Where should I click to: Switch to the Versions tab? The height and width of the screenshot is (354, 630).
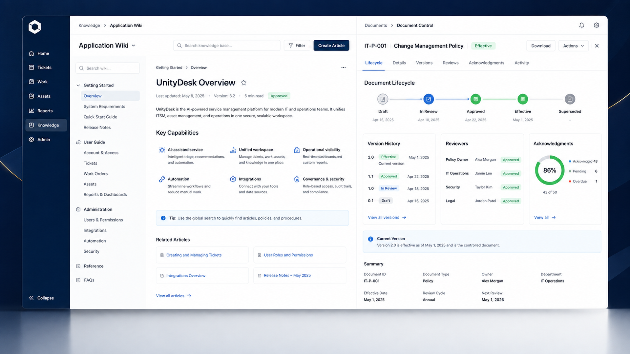point(424,63)
